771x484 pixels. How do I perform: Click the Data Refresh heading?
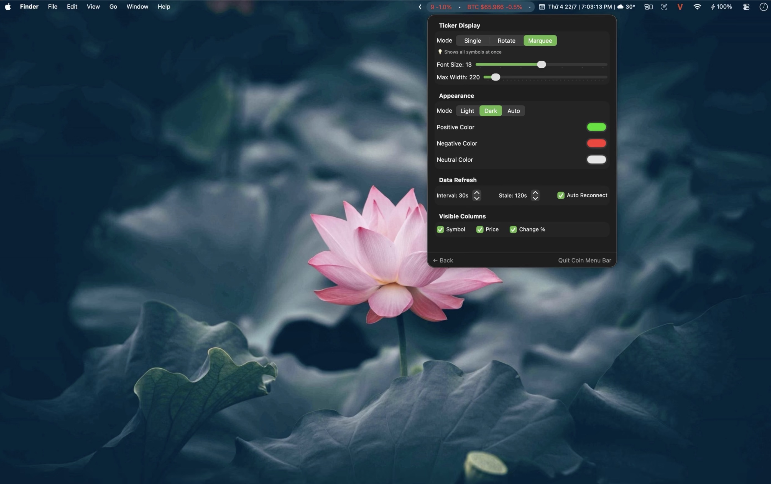(458, 180)
